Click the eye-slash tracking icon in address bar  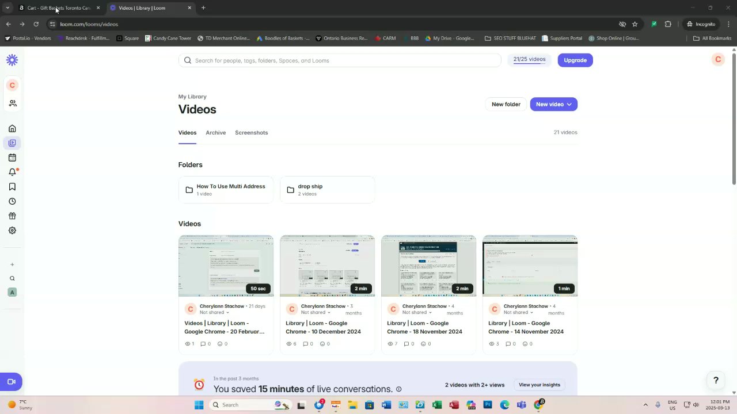pos(622,24)
